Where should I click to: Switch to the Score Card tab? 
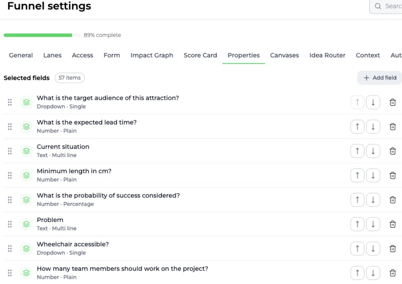coord(200,55)
